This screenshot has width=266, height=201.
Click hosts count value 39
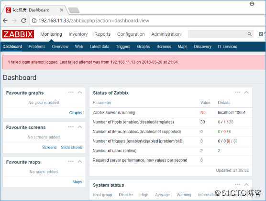pos(202,122)
